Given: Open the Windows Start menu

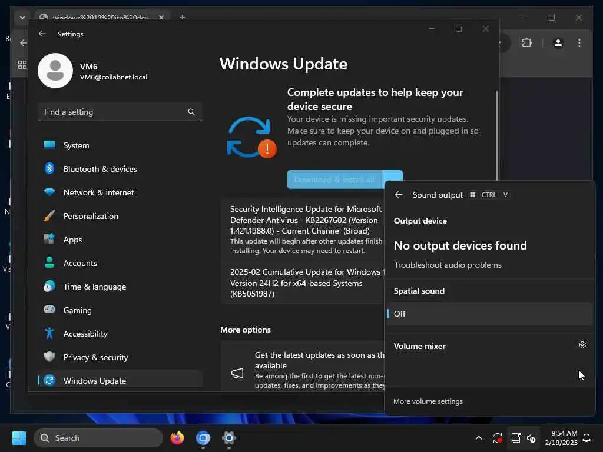Looking at the screenshot, I should [19, 438].
